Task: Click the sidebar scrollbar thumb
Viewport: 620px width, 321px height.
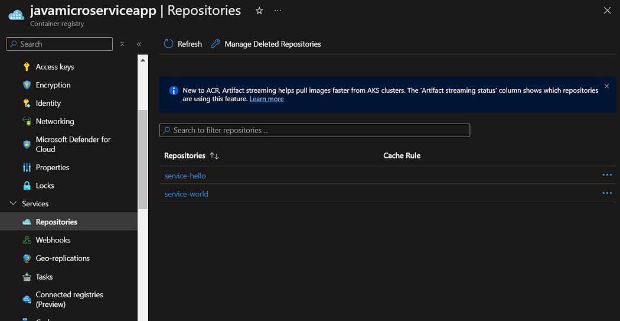Action: tap(143, 159)
